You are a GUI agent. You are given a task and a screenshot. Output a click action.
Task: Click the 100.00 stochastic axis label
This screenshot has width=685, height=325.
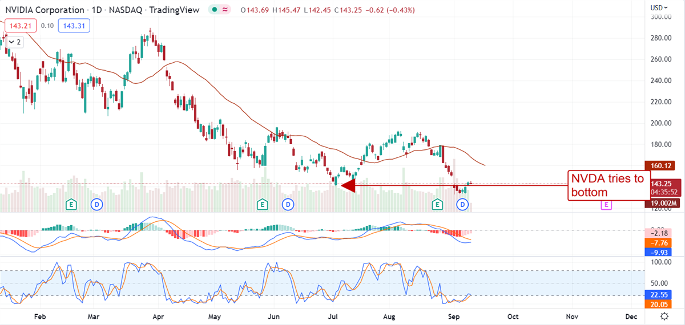pos(662,262)
